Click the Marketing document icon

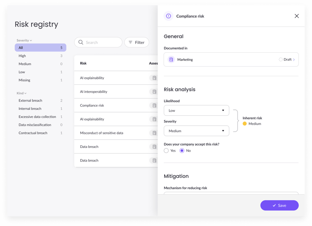[171, 59]
